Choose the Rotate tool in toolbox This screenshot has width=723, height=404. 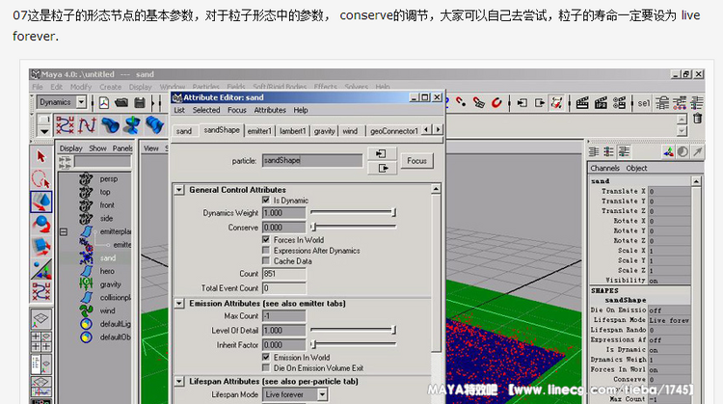[41, 224]
